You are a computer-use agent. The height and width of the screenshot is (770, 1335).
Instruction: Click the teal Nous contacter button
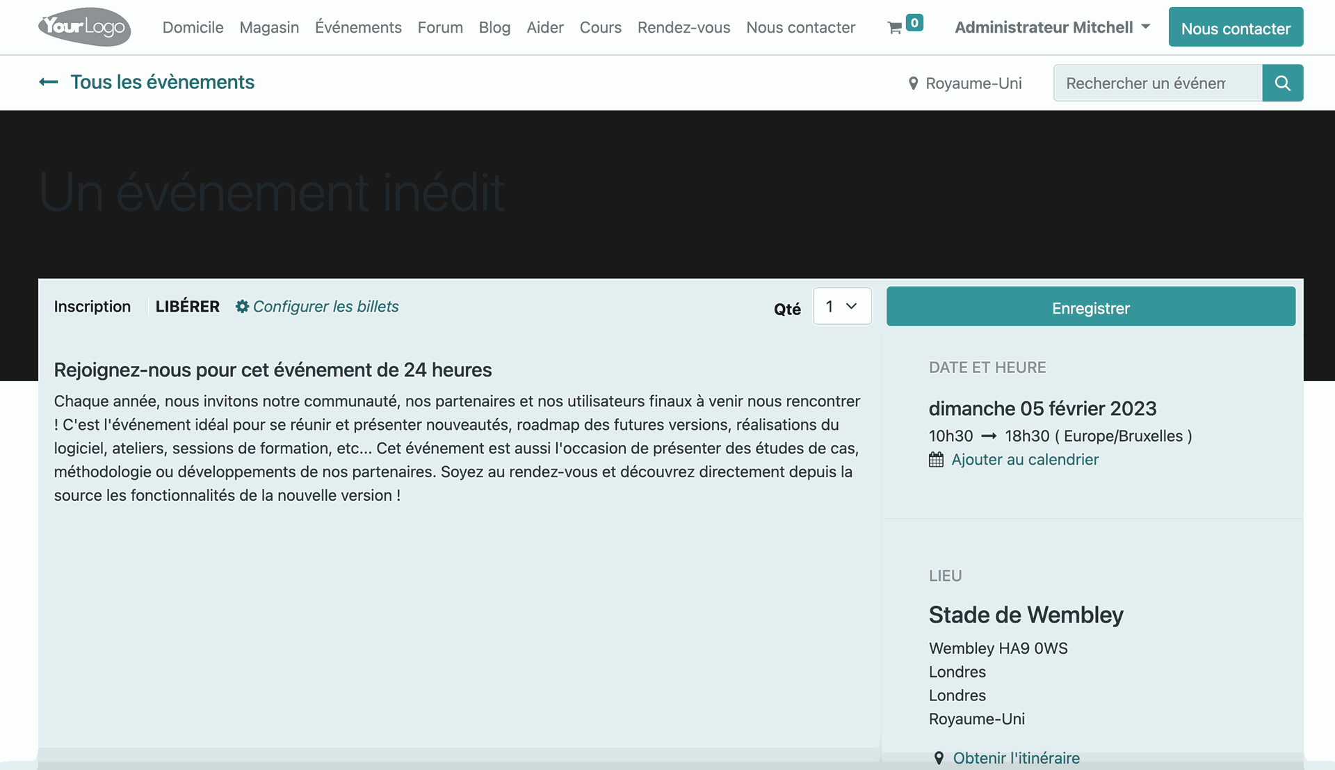[x=1236, y=28]
